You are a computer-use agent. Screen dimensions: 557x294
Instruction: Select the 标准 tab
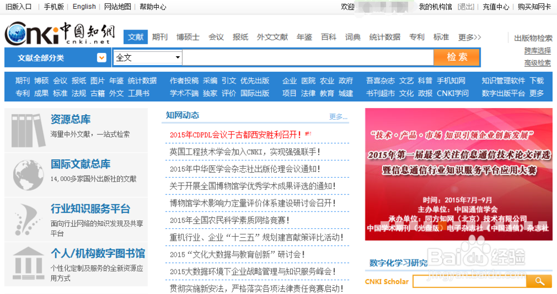[441, 37]
